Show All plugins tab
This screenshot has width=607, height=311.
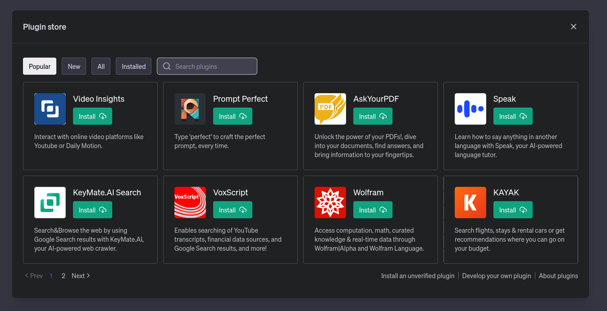pos(101,66)
